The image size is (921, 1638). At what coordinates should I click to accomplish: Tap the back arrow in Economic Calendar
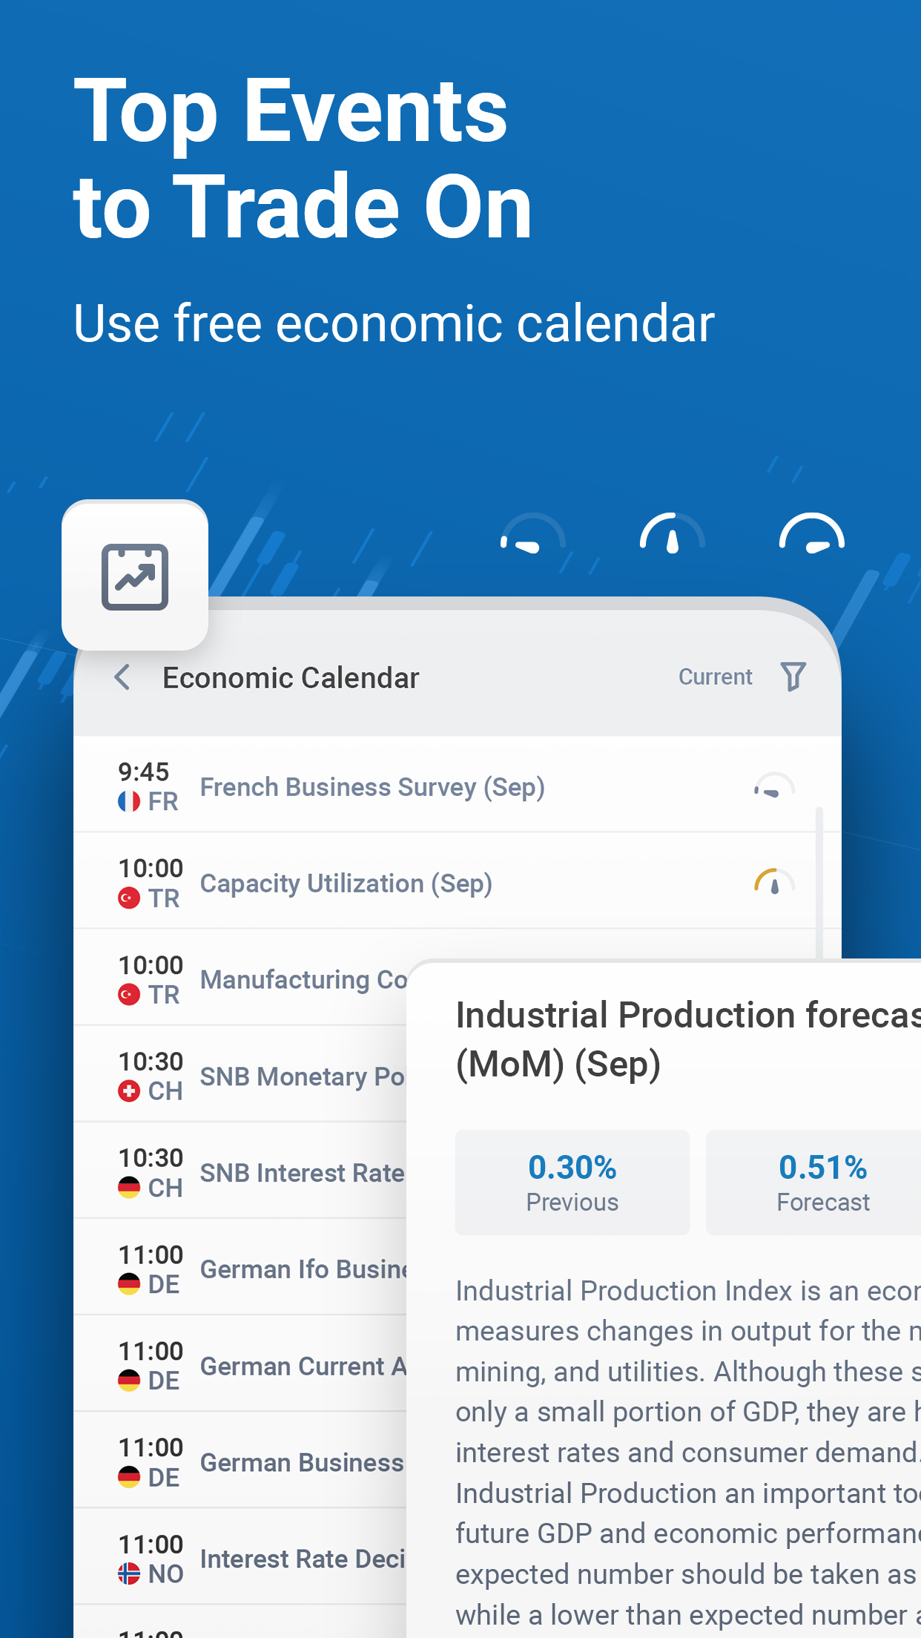(x=123, y=677)
